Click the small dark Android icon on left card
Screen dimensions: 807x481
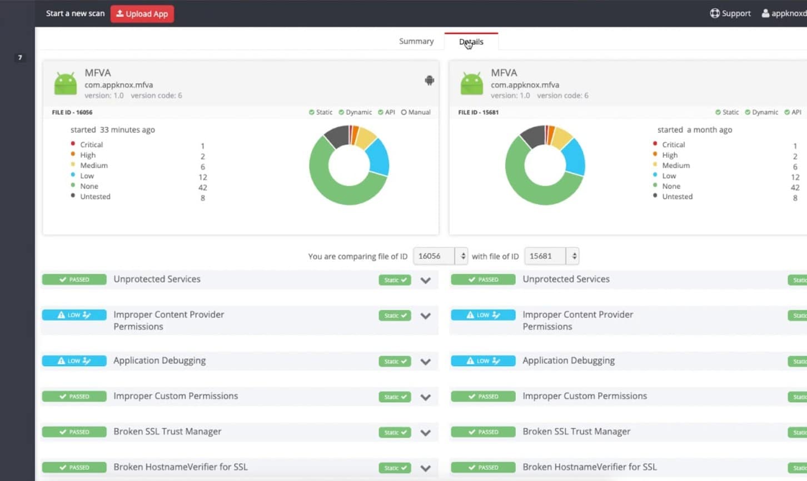(x=429, y=80)
